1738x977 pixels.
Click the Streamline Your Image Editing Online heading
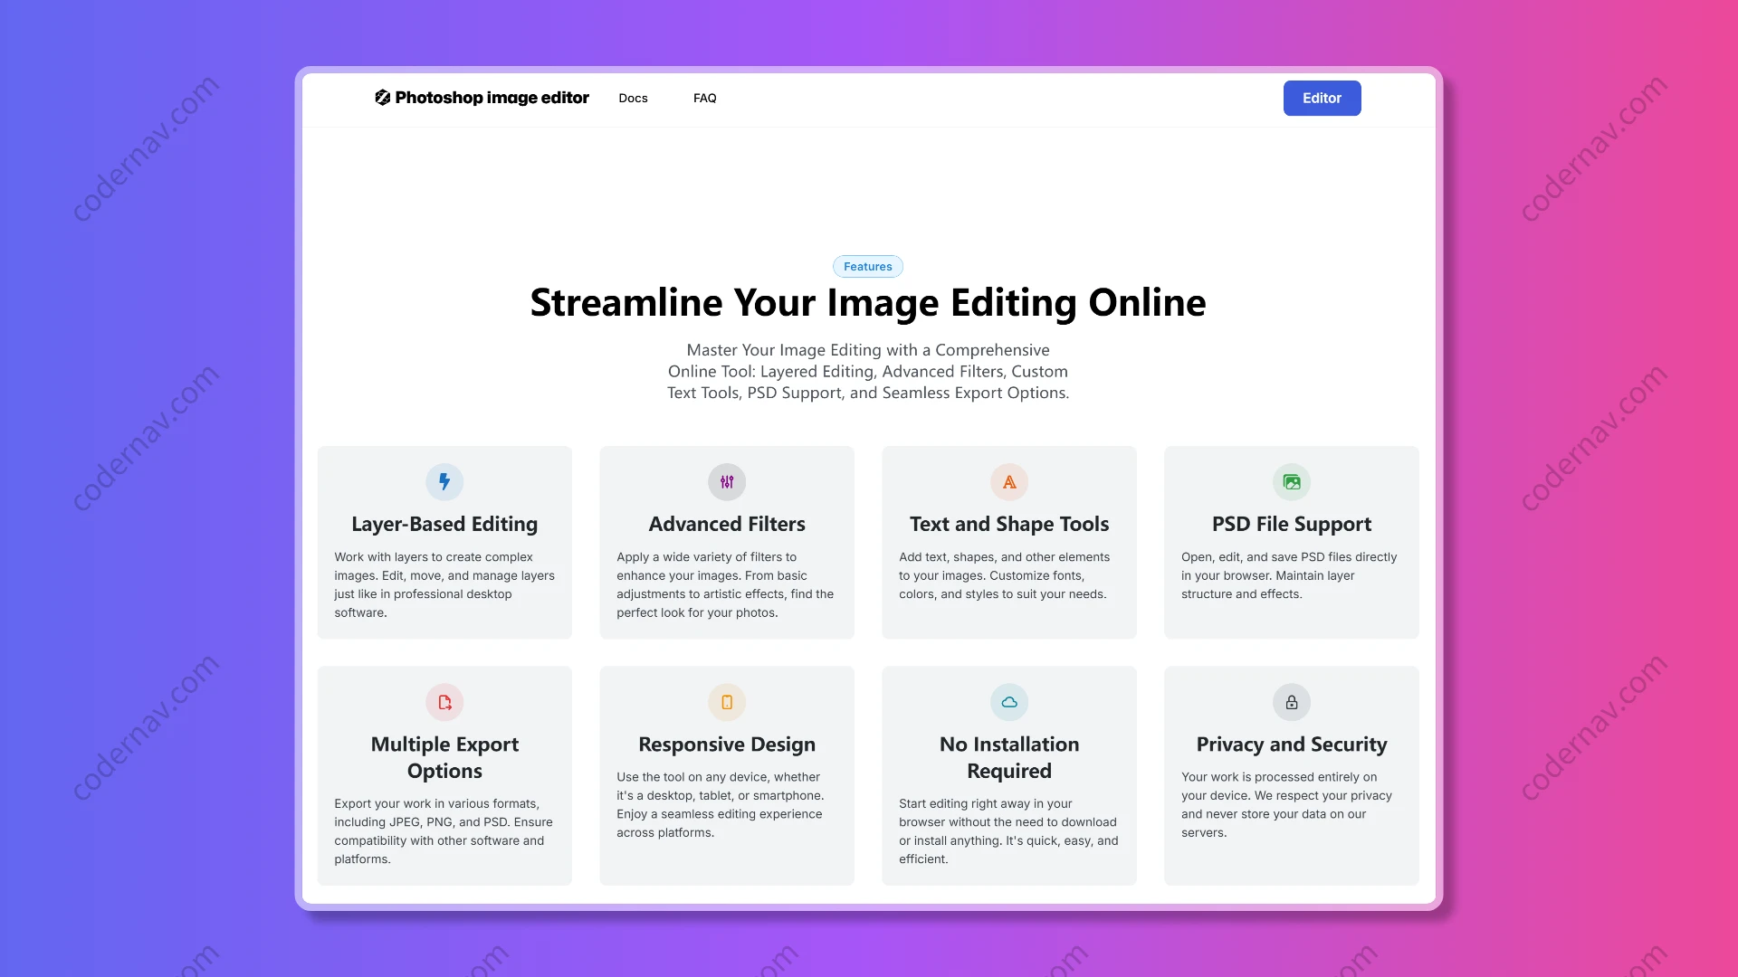[867, 303]
